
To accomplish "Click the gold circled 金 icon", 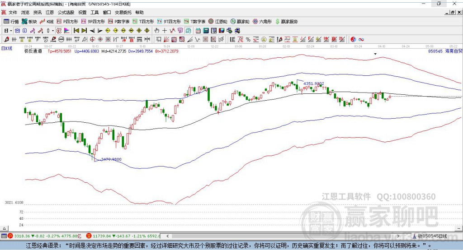I will pyautogui.click(x=264, y=40).
